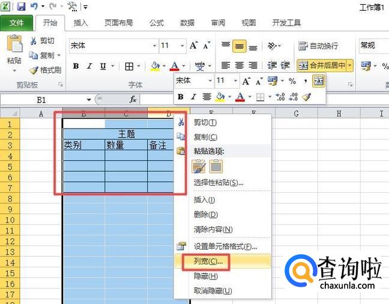Viewport: 389px width, 304px height.
Task: Switch to the Insert (插入) ribbon tab
Action: click(80, 23)
